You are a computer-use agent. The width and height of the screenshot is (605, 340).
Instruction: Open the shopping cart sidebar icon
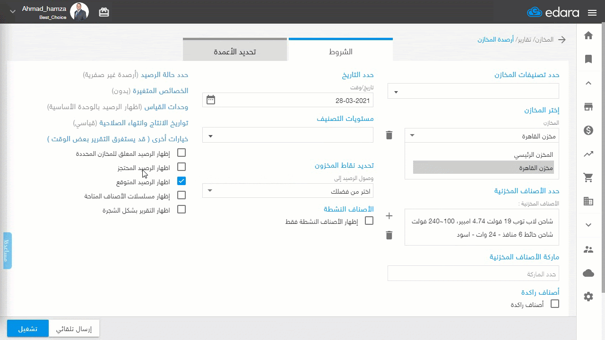point(588,178)
